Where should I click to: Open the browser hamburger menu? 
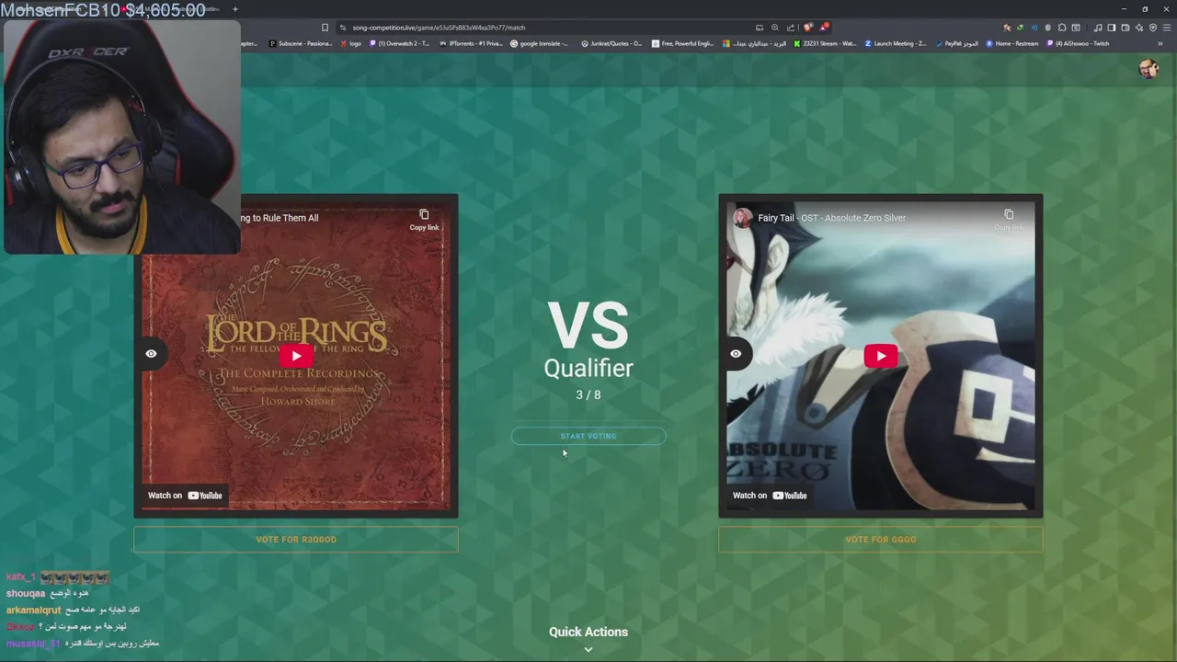[x=1167, y=28]
